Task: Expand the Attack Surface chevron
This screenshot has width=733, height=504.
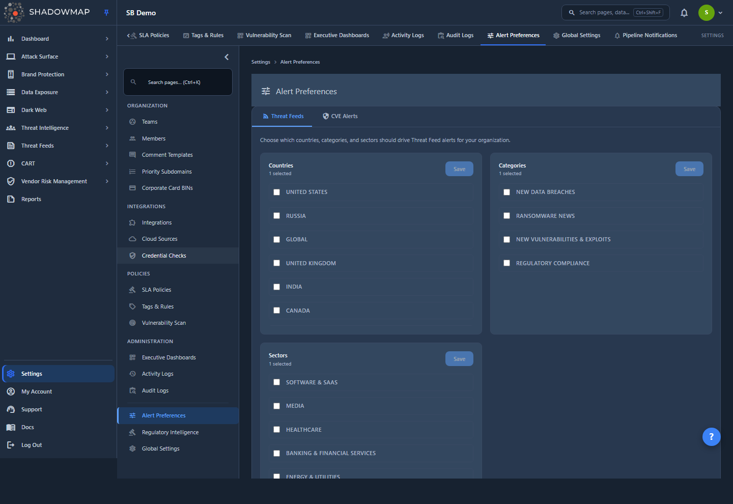Action: (107, 57)
